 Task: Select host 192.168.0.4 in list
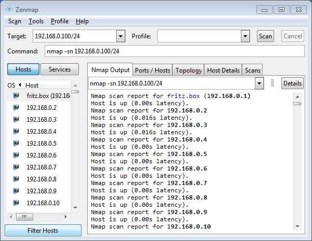pyautogui.click(x=38, y=131)
